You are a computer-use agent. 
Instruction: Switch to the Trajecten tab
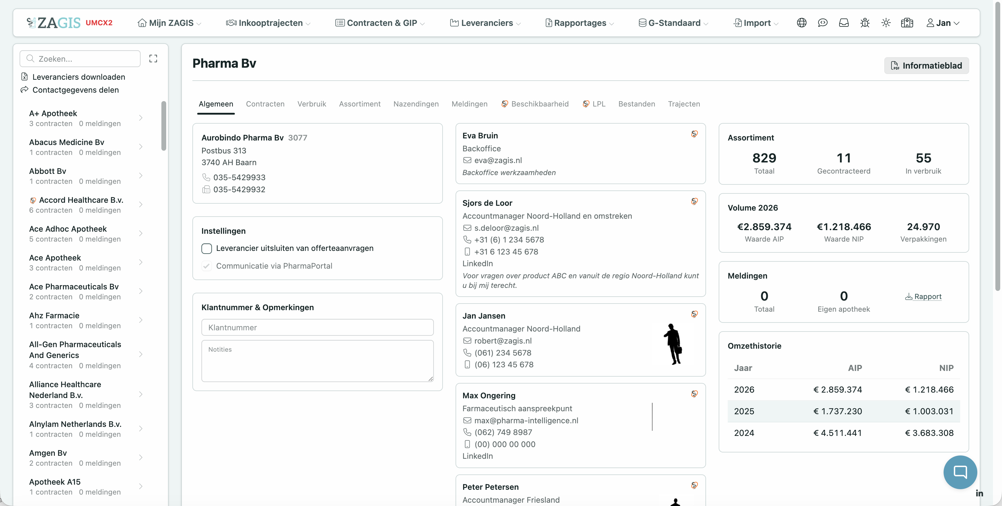pyautogui.click(x=684, y=104)
